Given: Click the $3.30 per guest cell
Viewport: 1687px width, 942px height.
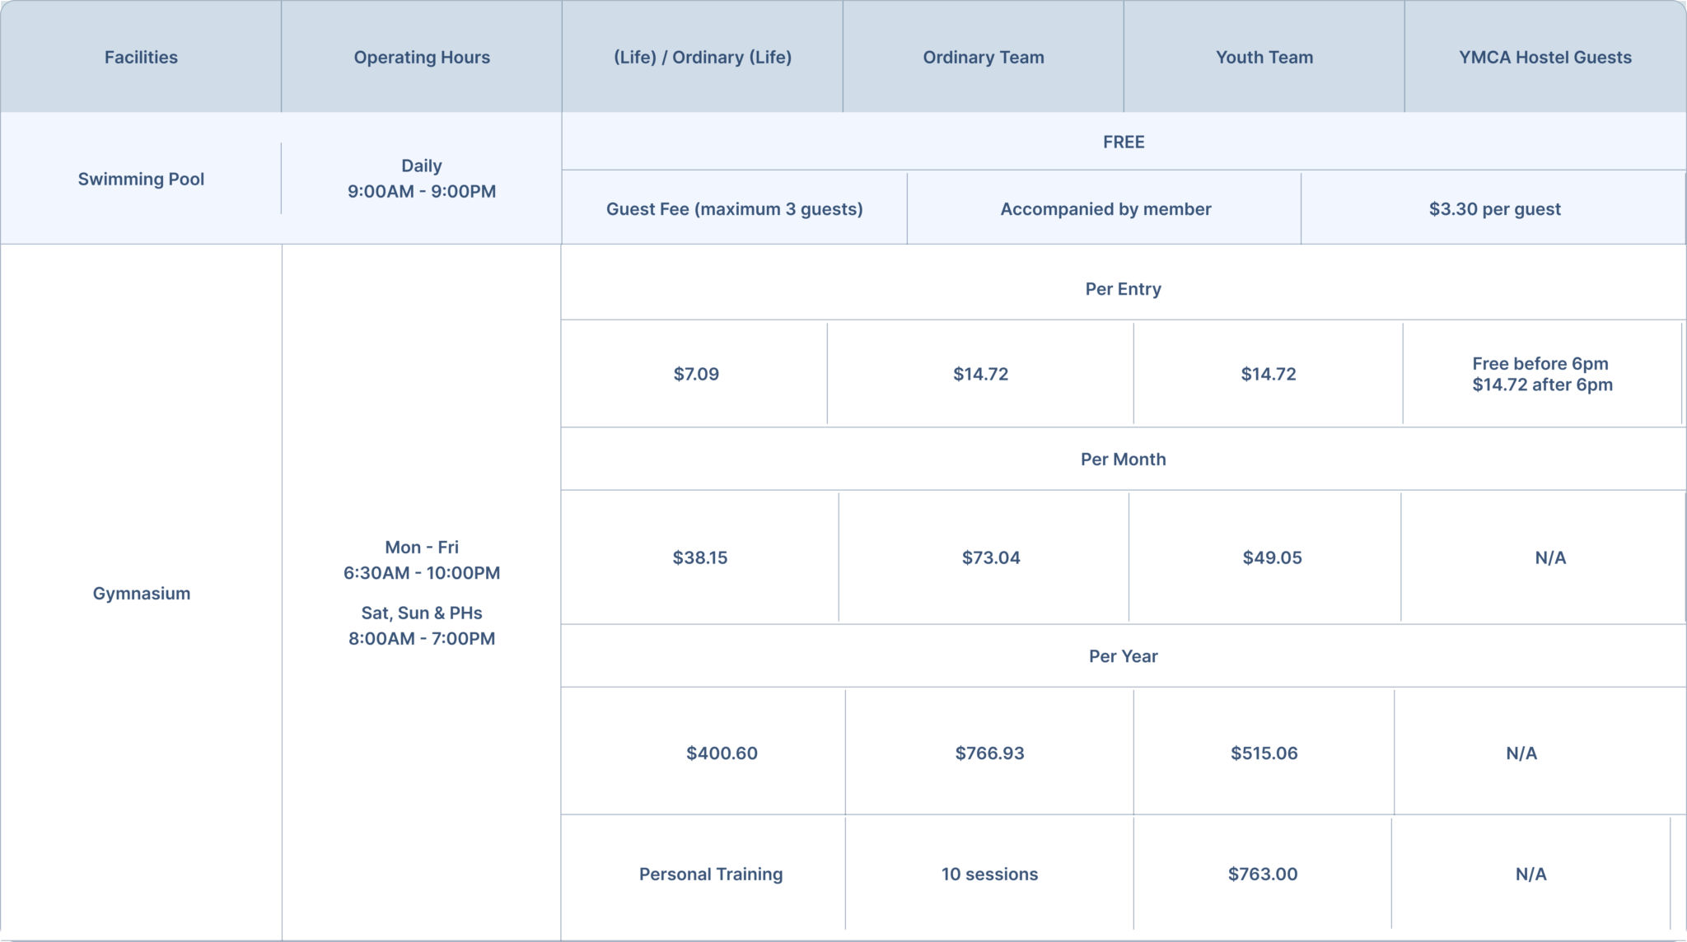Looking at the screenshot, I should [1494, 208].
